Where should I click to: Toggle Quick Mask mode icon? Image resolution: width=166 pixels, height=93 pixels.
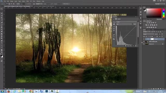point(2,59)
